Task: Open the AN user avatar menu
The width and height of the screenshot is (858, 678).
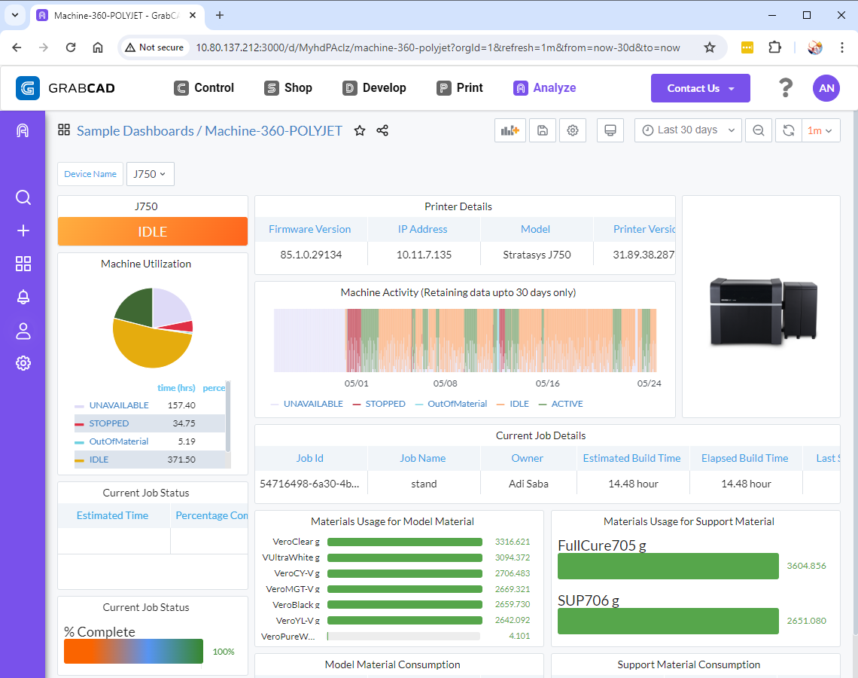Action: pos(826,88)
